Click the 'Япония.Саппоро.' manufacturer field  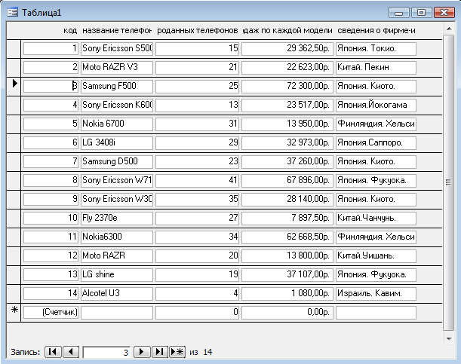point(376,142)
